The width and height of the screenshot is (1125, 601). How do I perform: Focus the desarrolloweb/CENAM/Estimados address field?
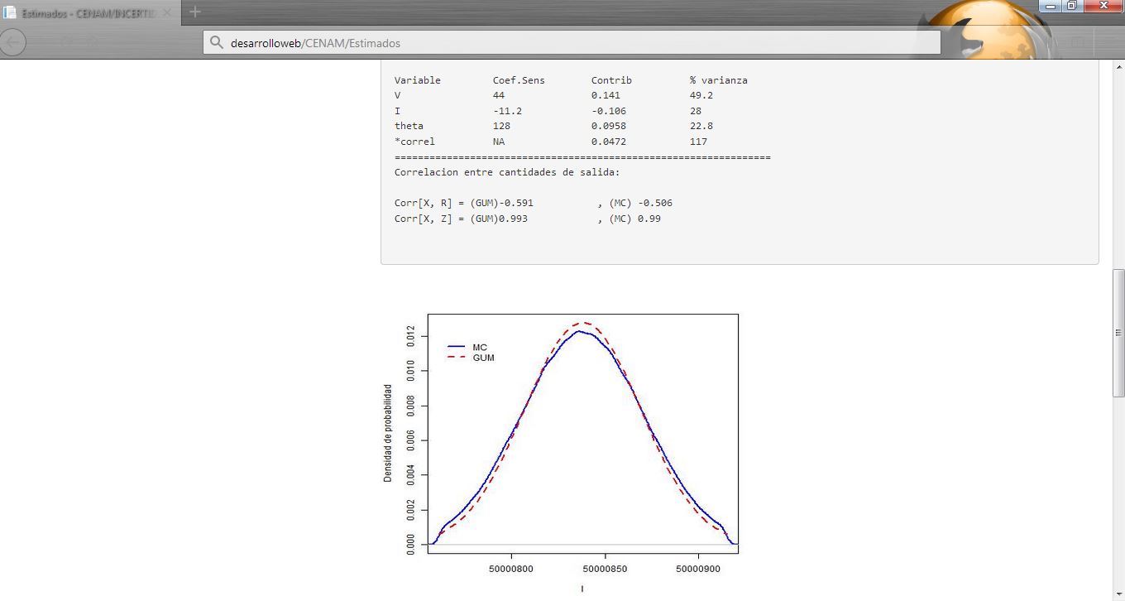coord(571,43)
